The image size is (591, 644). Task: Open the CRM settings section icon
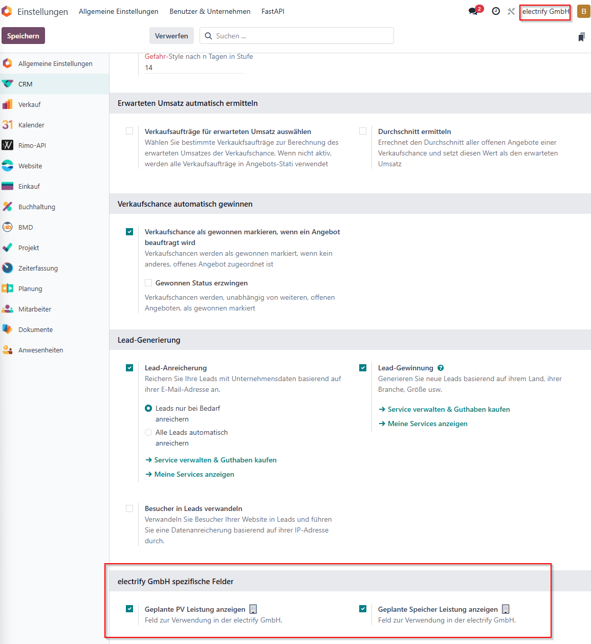7,84
